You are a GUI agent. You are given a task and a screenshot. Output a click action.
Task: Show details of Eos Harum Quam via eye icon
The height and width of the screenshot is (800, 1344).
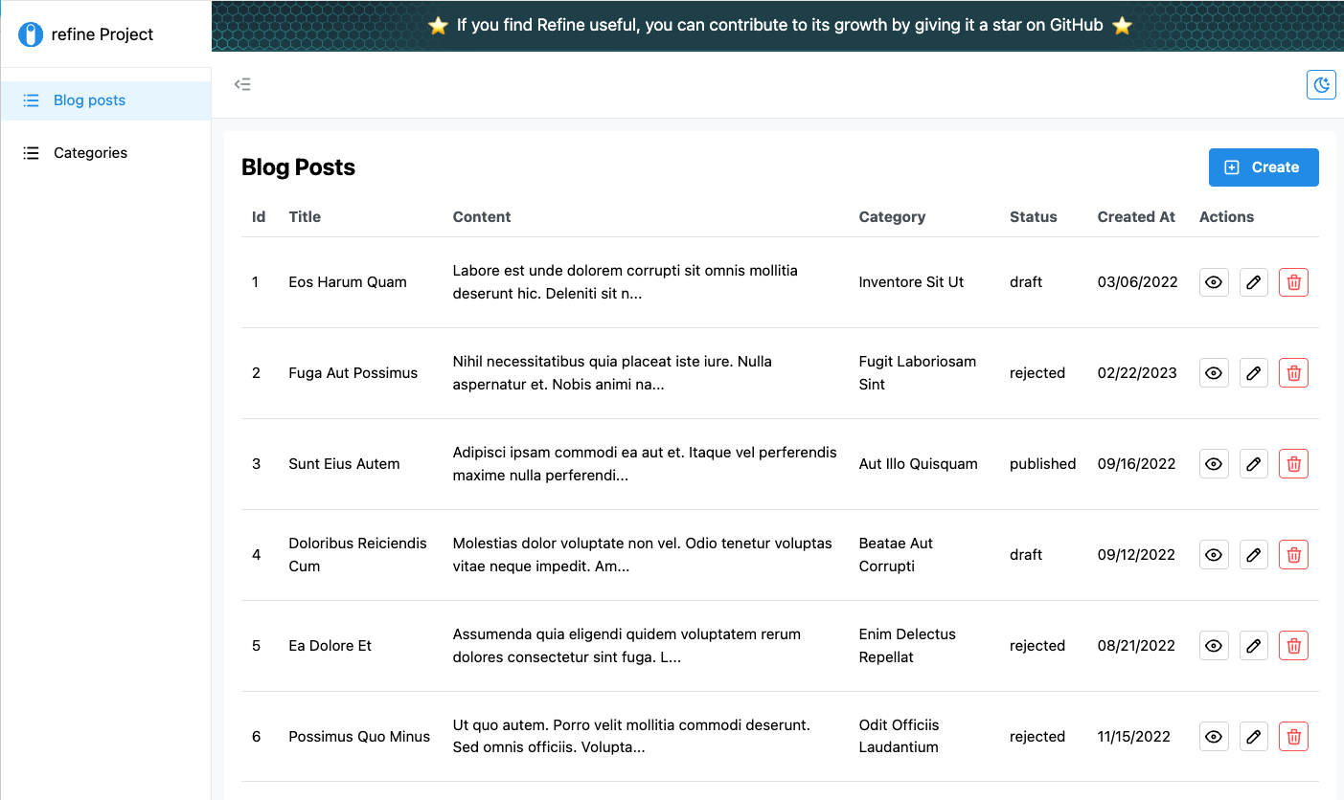click(1213, 281)
